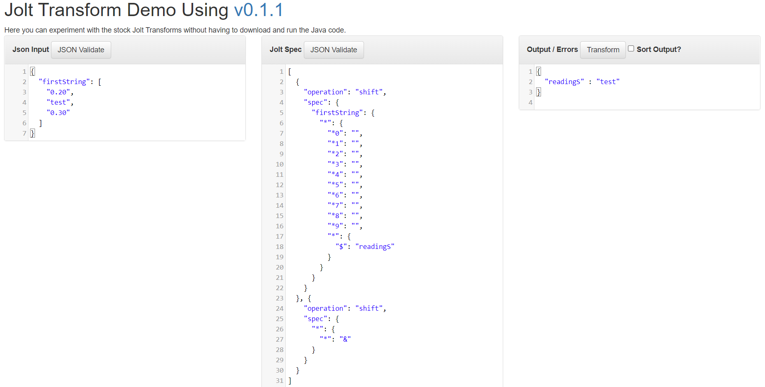Image resolution: width=765 pixels, height=387 pixels.
Task: Click the "test" value in Output panel
Action: point(608,82)
